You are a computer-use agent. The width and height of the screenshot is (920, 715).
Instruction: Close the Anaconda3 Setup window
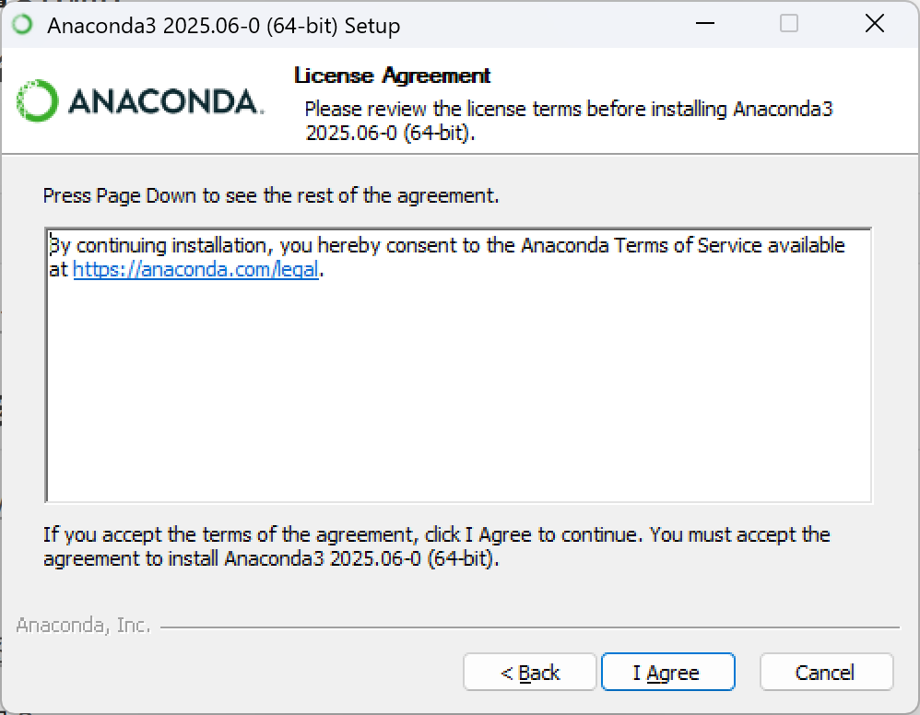pyautogui.click(x=874, y=25)
